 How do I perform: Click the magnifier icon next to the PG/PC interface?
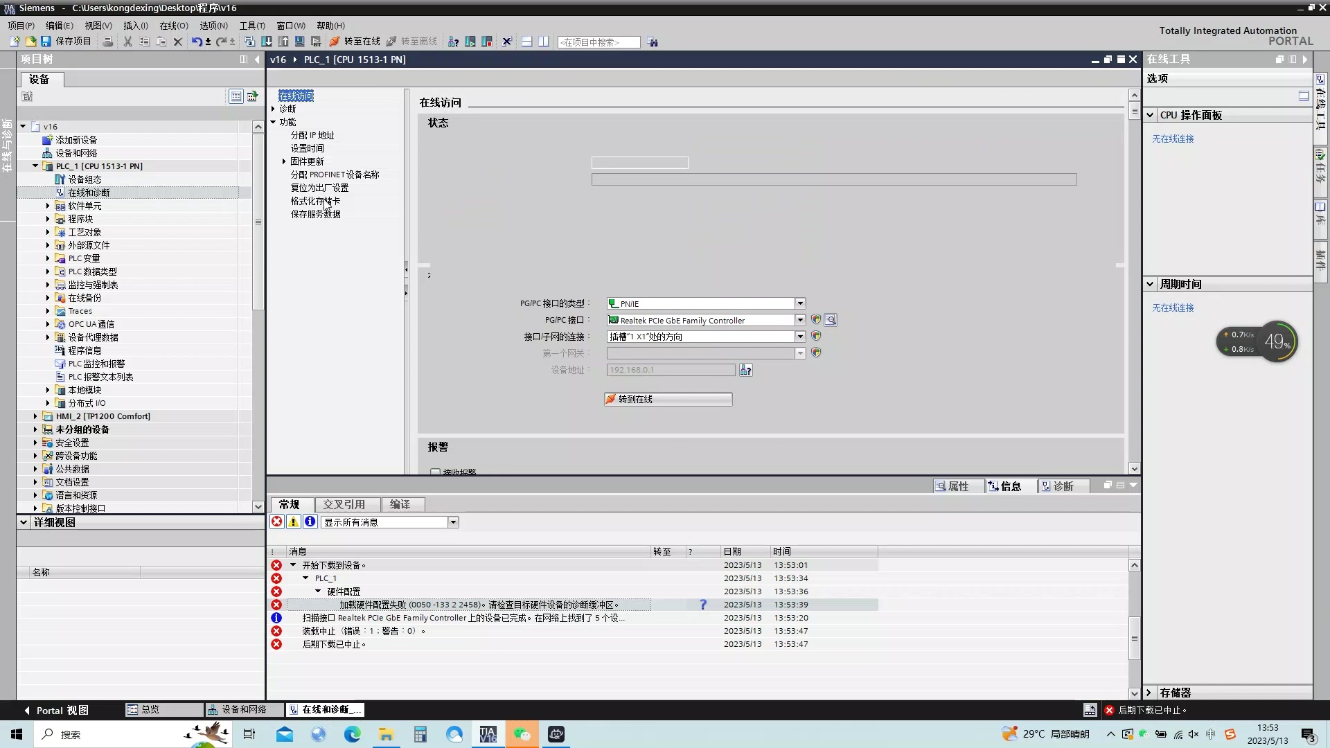[x=831, y=320]
